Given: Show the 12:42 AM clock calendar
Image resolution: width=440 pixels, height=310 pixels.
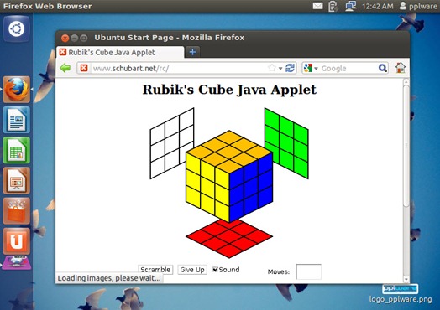Looking at the screenshot, I should pyautogui.click(x=377, y=6).
